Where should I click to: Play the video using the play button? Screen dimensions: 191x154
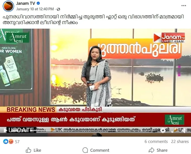(x=5, y=130)
